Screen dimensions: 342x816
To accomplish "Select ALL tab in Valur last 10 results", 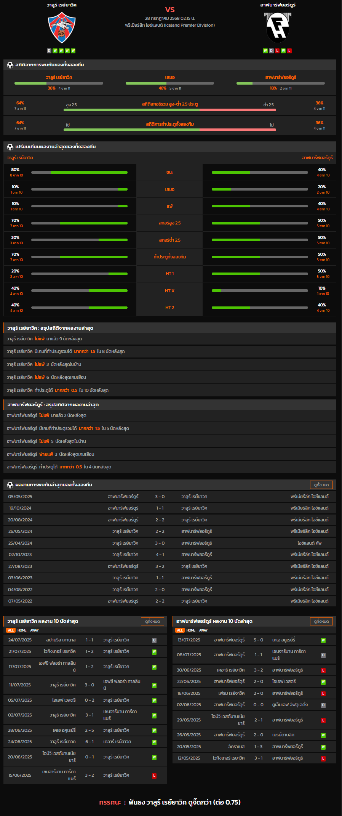I will tap(11, 630).
